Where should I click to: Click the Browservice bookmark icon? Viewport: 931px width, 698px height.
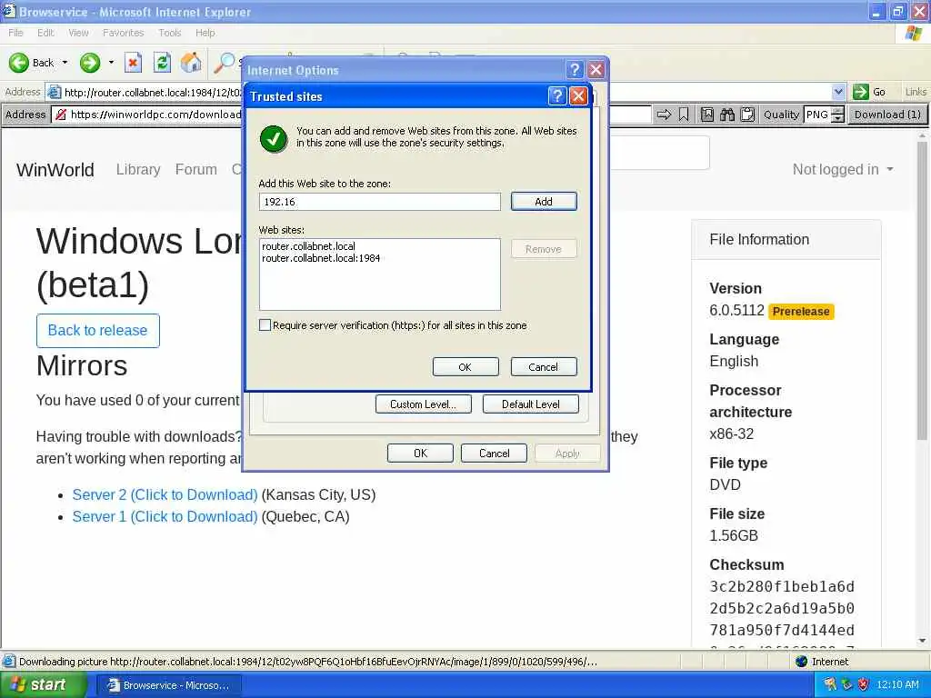pyautogui.click(x=684, y=115)
